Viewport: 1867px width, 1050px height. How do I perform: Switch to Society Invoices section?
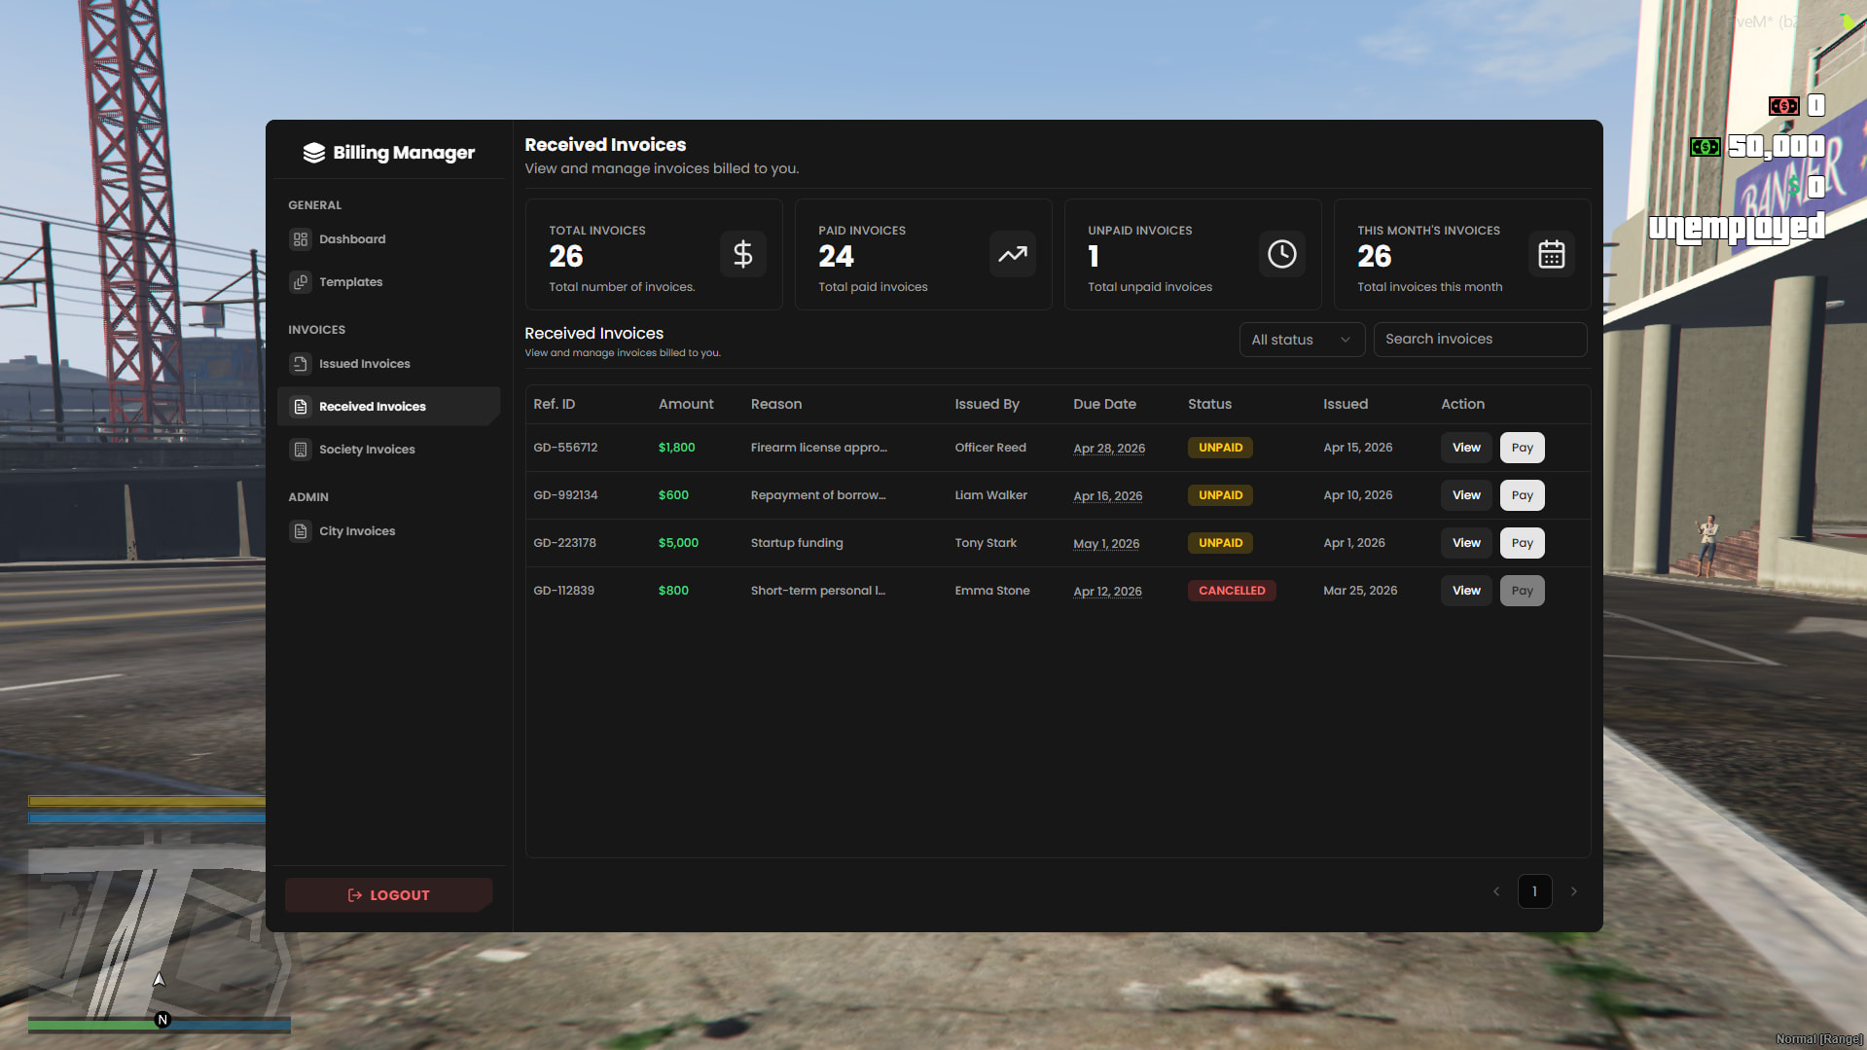[388, 450]
